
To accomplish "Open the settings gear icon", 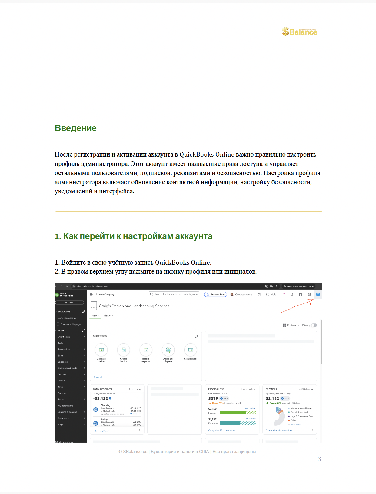I will (x=309, y=294).
